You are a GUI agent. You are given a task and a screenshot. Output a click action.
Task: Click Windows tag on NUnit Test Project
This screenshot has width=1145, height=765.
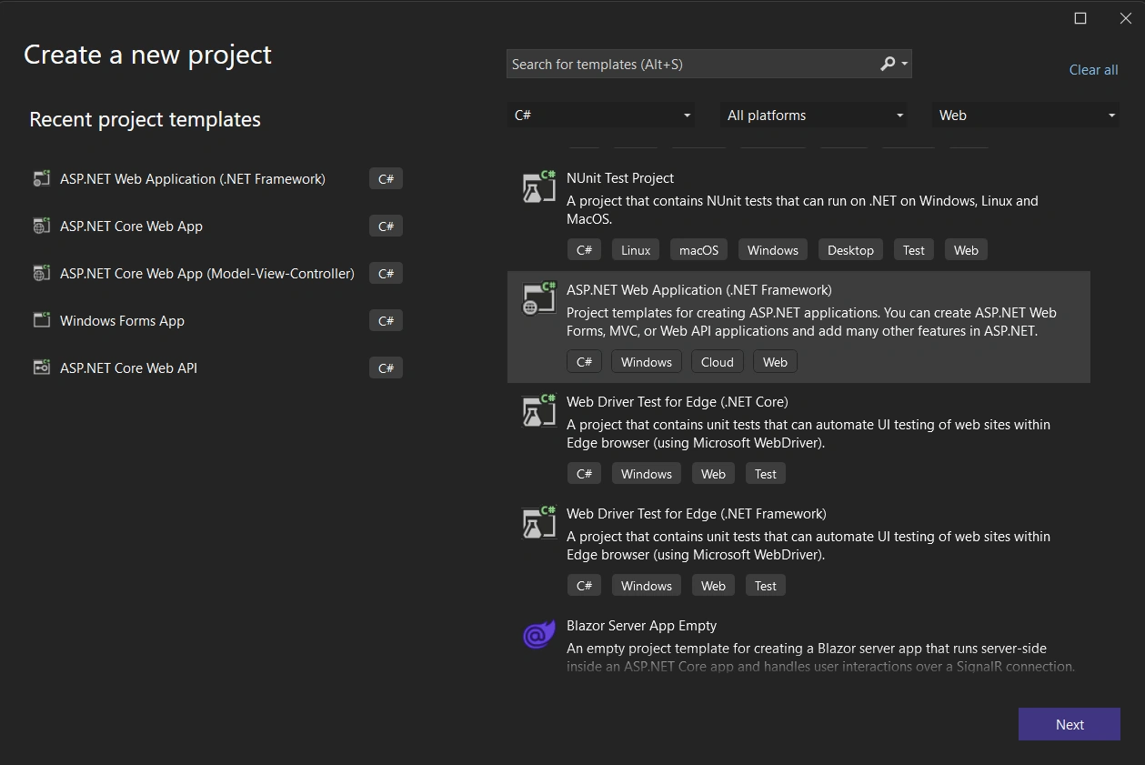[773, 250]
